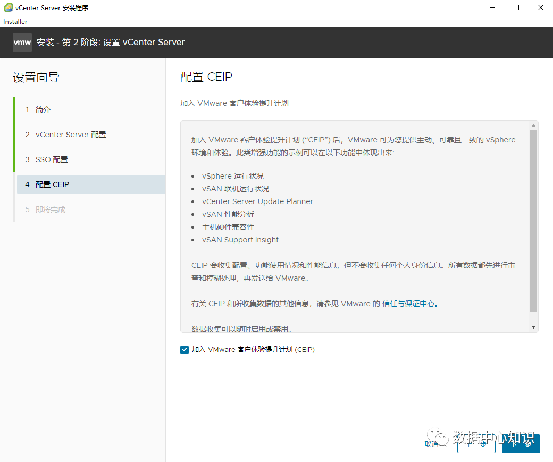
Task: Click the vSAN 联机运行状况 list item
Action: (x=235, y=189)
